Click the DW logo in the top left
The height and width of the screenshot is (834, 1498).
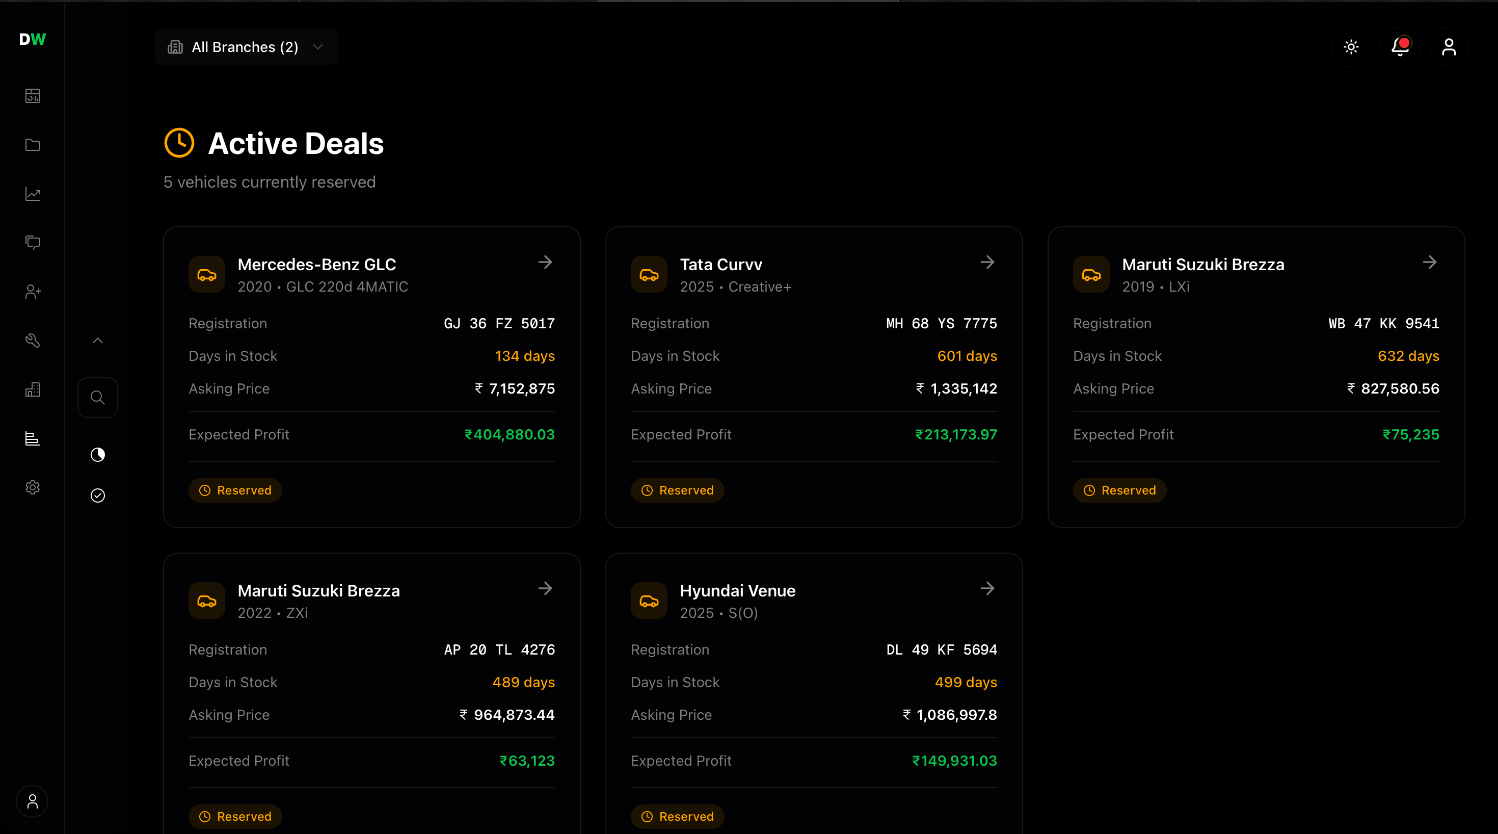[x=33, y=40]
